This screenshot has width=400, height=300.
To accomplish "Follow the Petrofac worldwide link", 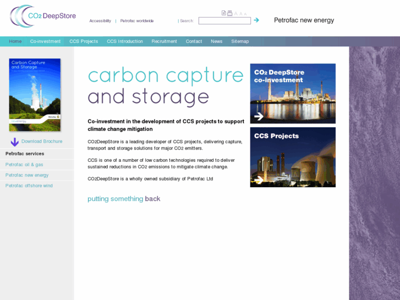I will coord(137,21).
